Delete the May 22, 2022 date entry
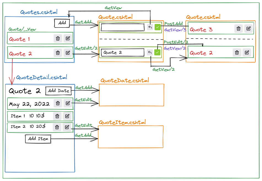 coord(58,103)
